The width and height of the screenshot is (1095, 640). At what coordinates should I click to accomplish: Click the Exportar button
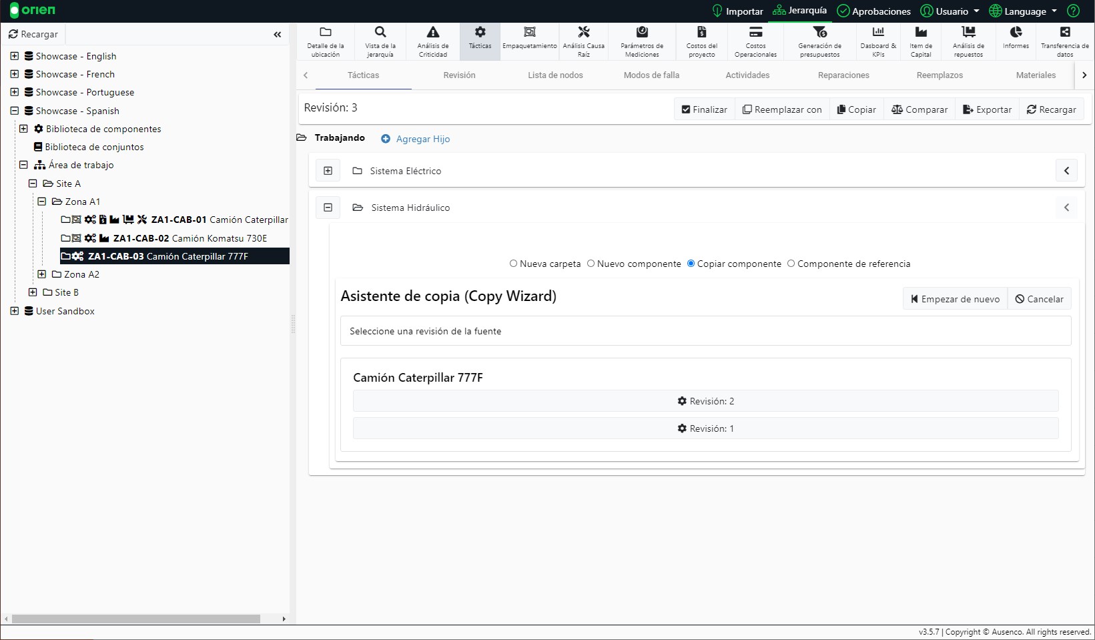tap(988, 109)
